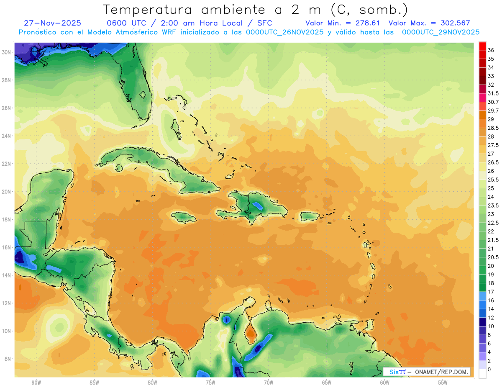This screenshot has height=388, width=502.
Task: Click the legend value '0'
Action: 489,370
